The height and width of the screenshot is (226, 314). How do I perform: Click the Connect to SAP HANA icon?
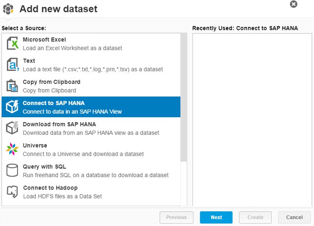coord(12,107)
